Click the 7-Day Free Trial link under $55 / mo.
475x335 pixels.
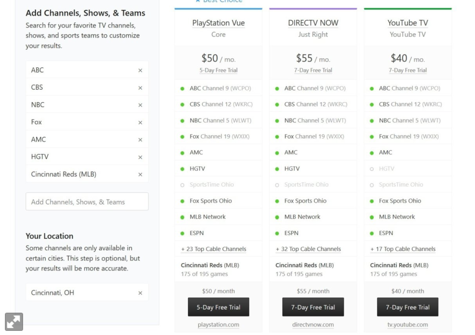(313, 70)
